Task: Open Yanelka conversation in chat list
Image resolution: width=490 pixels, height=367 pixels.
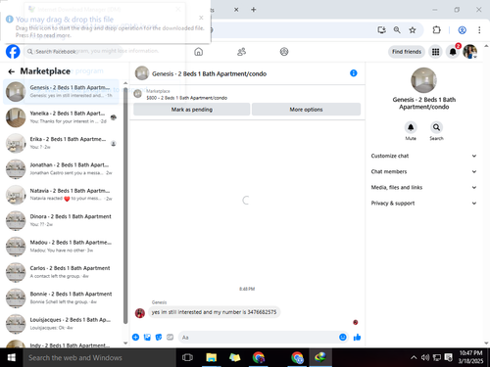Action: click(61, 117)
